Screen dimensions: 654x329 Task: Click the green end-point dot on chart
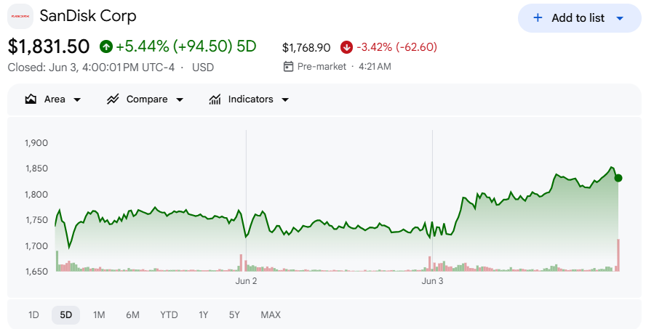point(618,178)
